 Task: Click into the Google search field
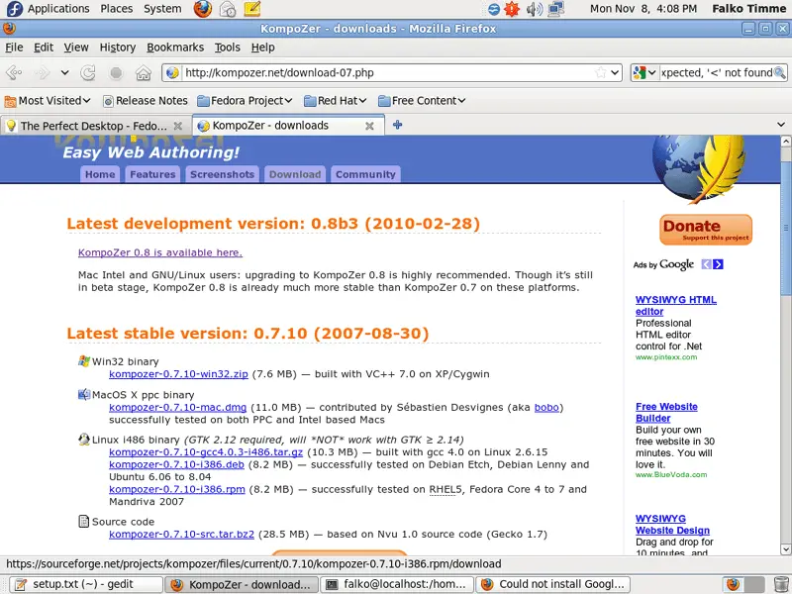[x=717, y=72]
